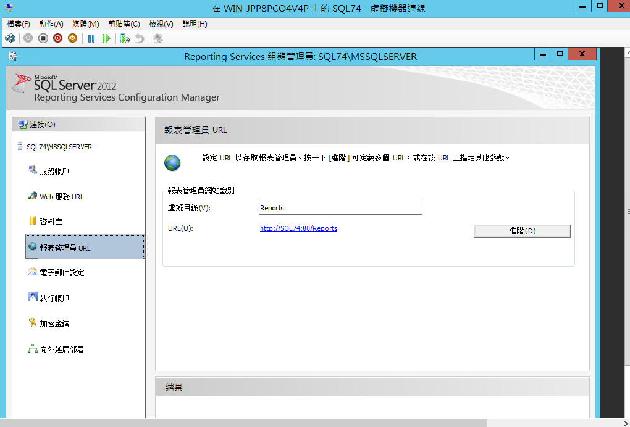Close the Reporting Services Configuration Manager window
The image size is (630, 427).
point(582,54)
